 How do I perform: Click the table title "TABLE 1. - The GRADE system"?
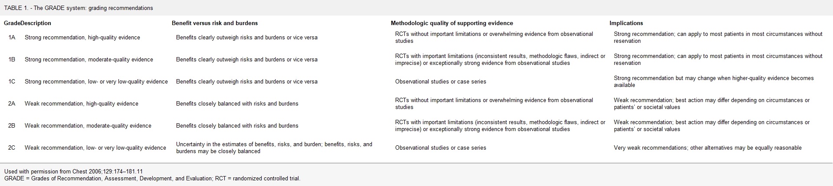point(79,8)
